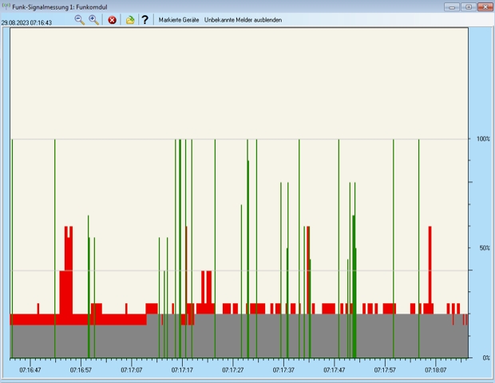Select the 07:18:07 time axis marker
Screen dimensions: 495x383
[435, 370]
